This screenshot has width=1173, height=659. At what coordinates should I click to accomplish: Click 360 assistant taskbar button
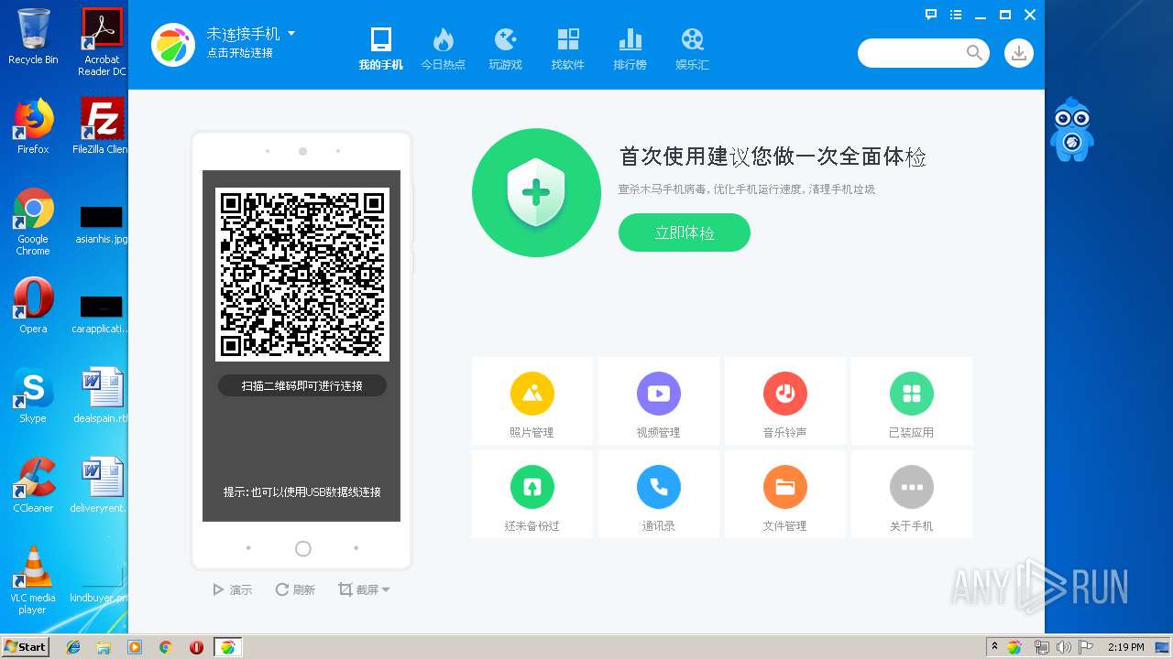(x=227, y=647)
